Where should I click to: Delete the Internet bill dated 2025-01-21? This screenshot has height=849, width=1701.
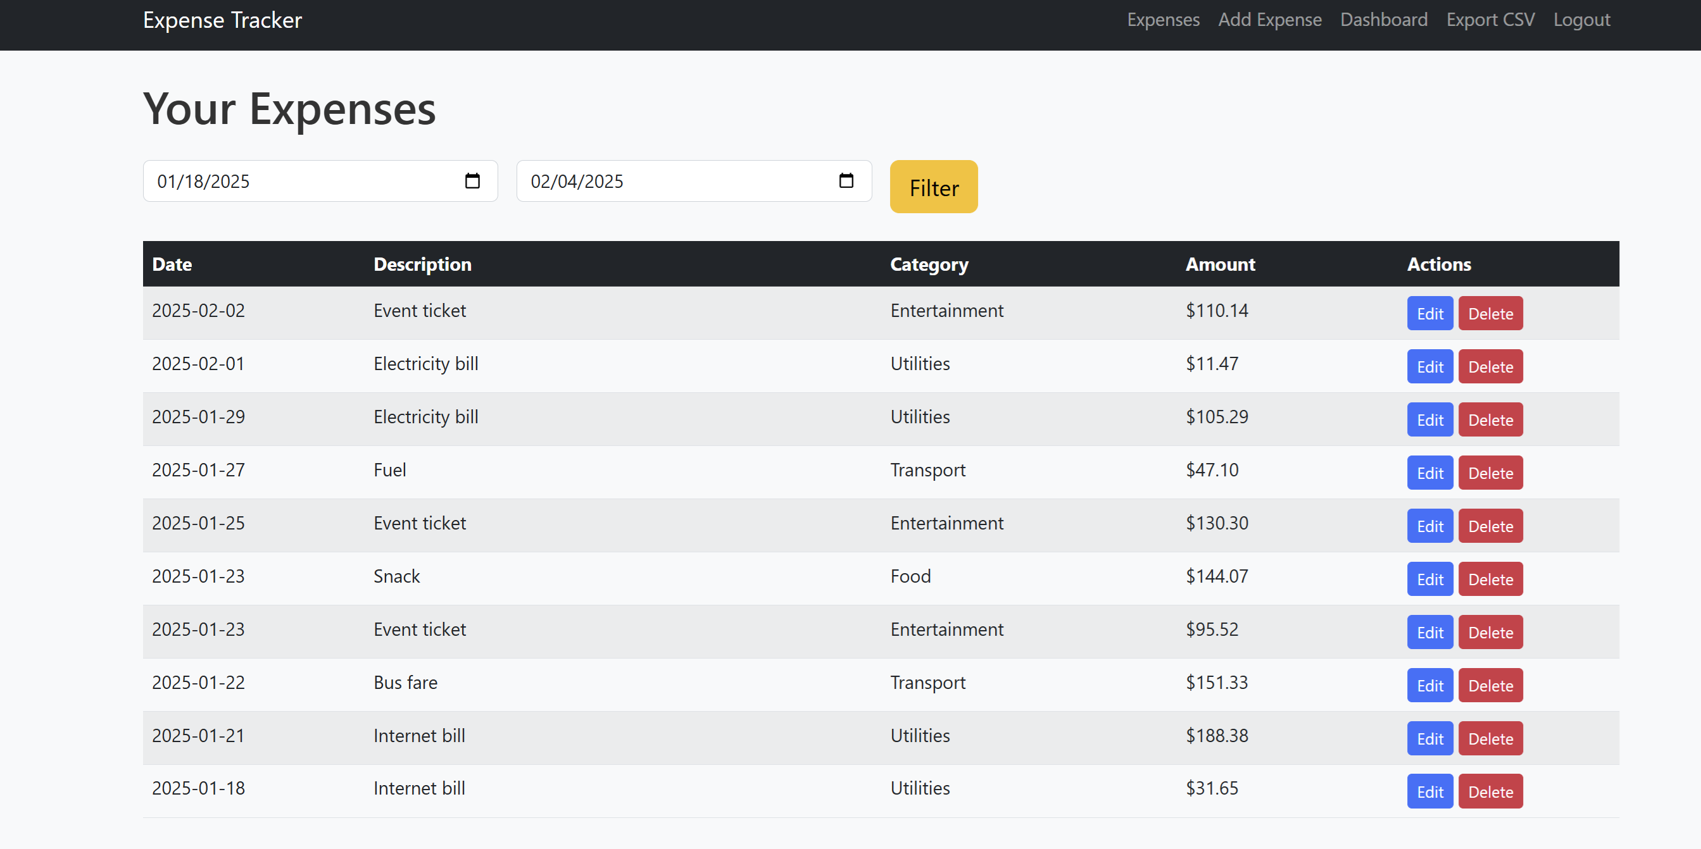click(x=1490, y=738)
